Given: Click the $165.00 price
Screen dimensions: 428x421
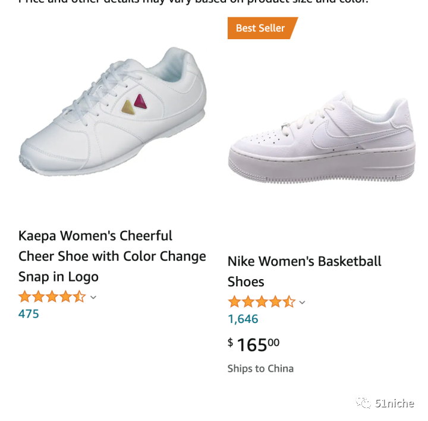Looking at the screenshot, I should [254, 344].
